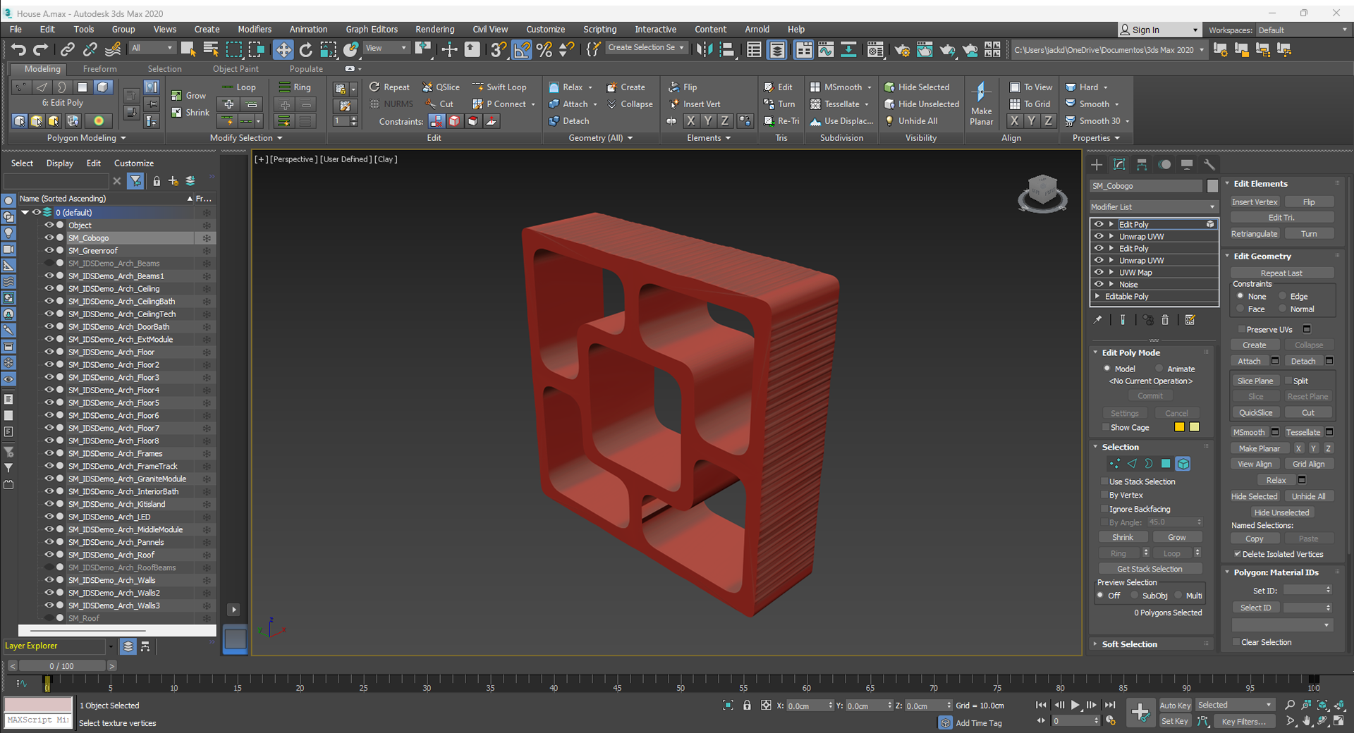Select the Element sub-object level icon
Screen dimensions: 1354x733
1183,464
